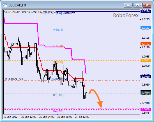Click the 23 Jan 12:00 time label
Screen dimensions: 154x122
tap(29, 117)
